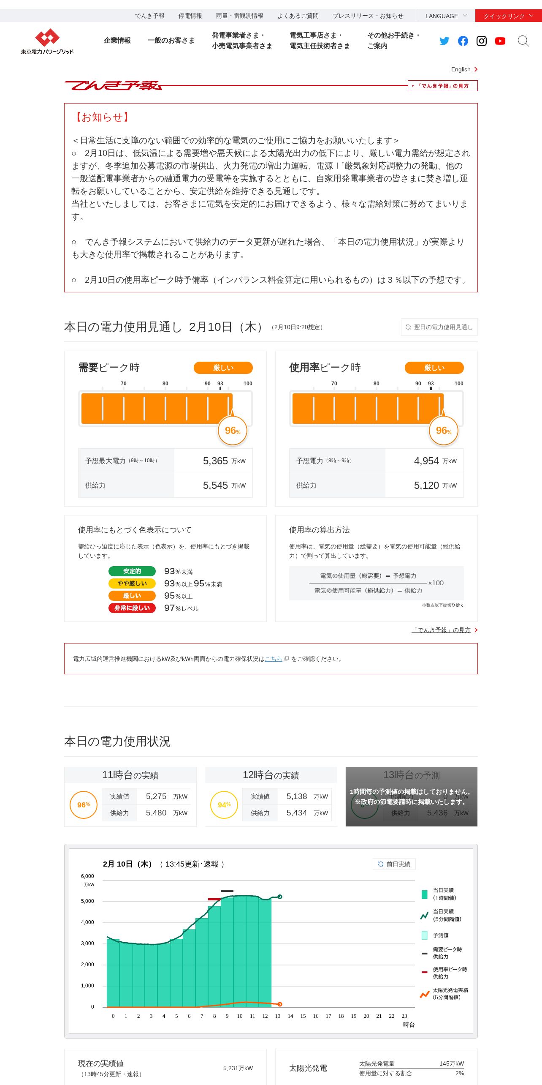Viewport: 542px width, 1085px height.
Task: Open the lower 「でんき予報」の見方 link
Action: (x=441, y=630)
